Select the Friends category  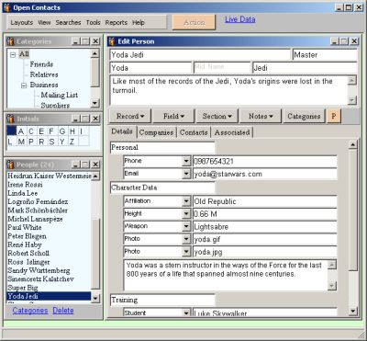(x=41, y=64)
